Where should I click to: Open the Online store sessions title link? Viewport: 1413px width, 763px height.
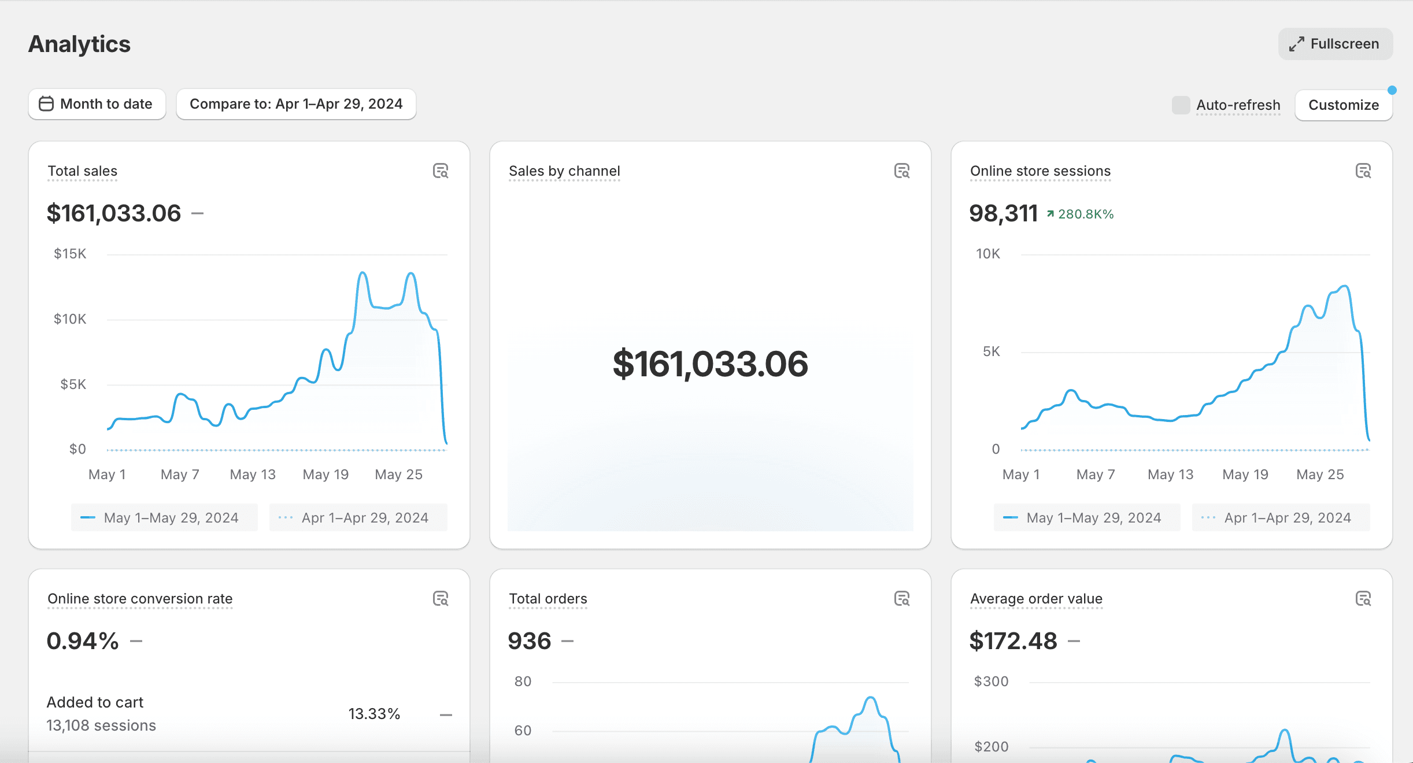tap(1040, 171)
